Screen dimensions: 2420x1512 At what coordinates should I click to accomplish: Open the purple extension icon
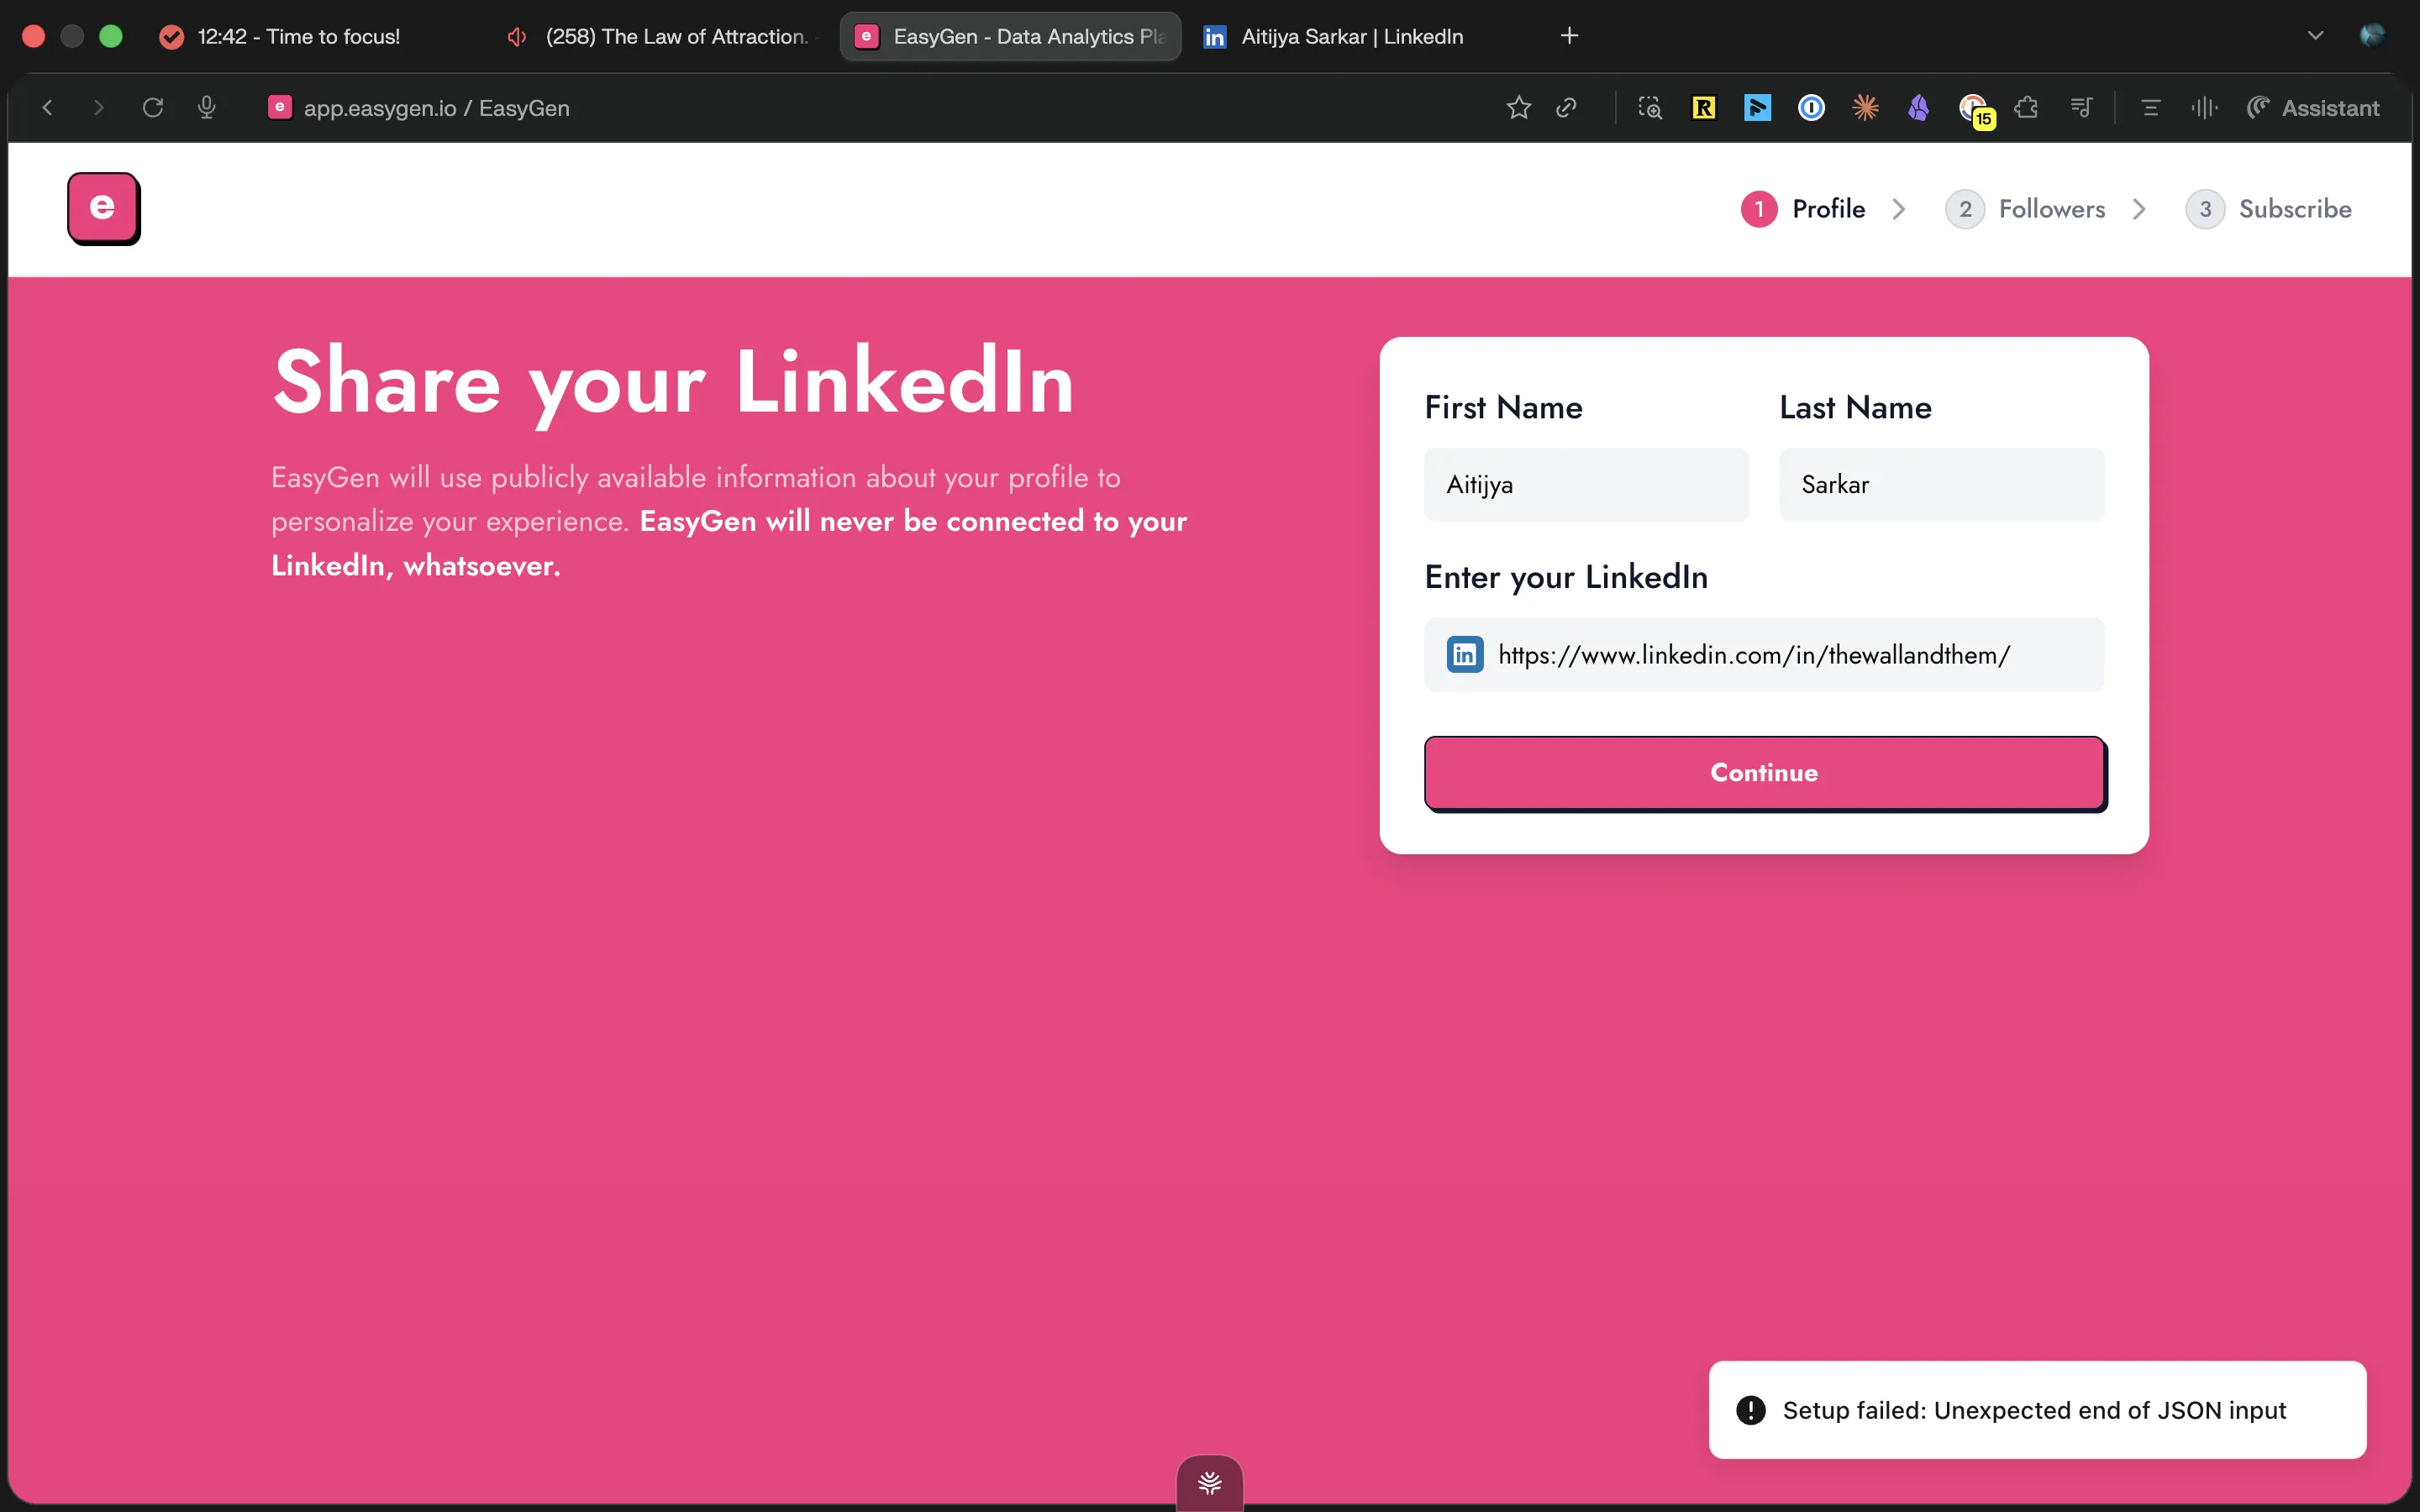[1918, 107]
